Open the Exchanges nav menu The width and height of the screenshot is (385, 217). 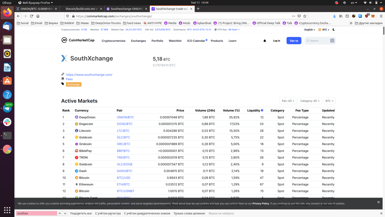tap(138, 41)
